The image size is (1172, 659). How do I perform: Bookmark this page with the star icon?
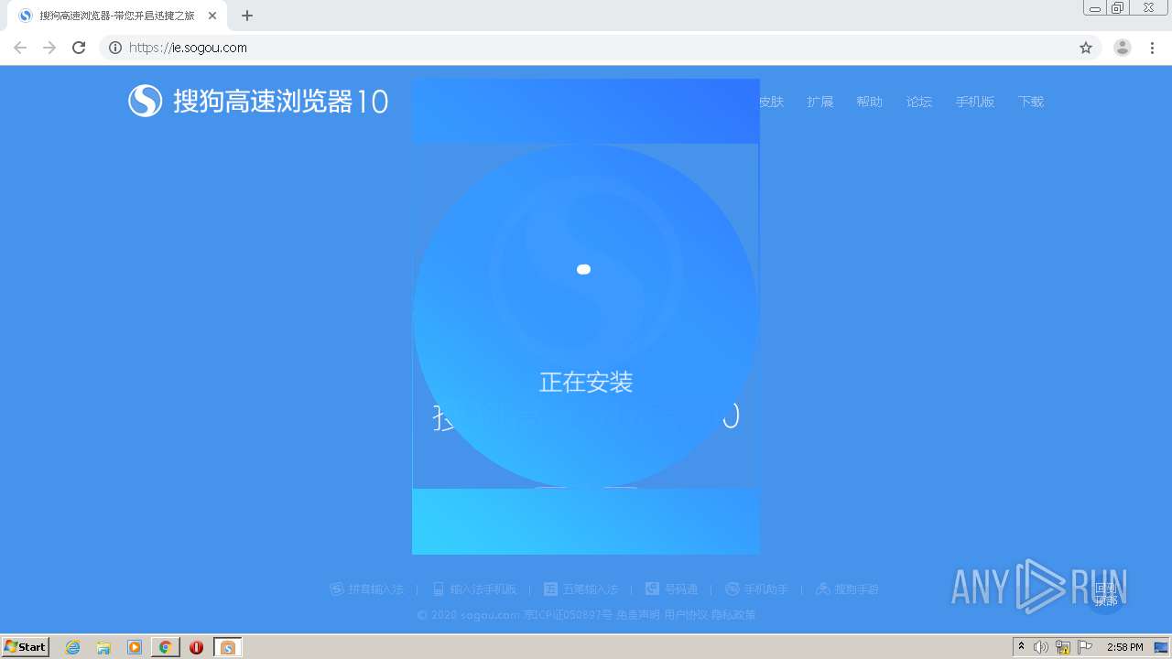tap(1086, 48)
